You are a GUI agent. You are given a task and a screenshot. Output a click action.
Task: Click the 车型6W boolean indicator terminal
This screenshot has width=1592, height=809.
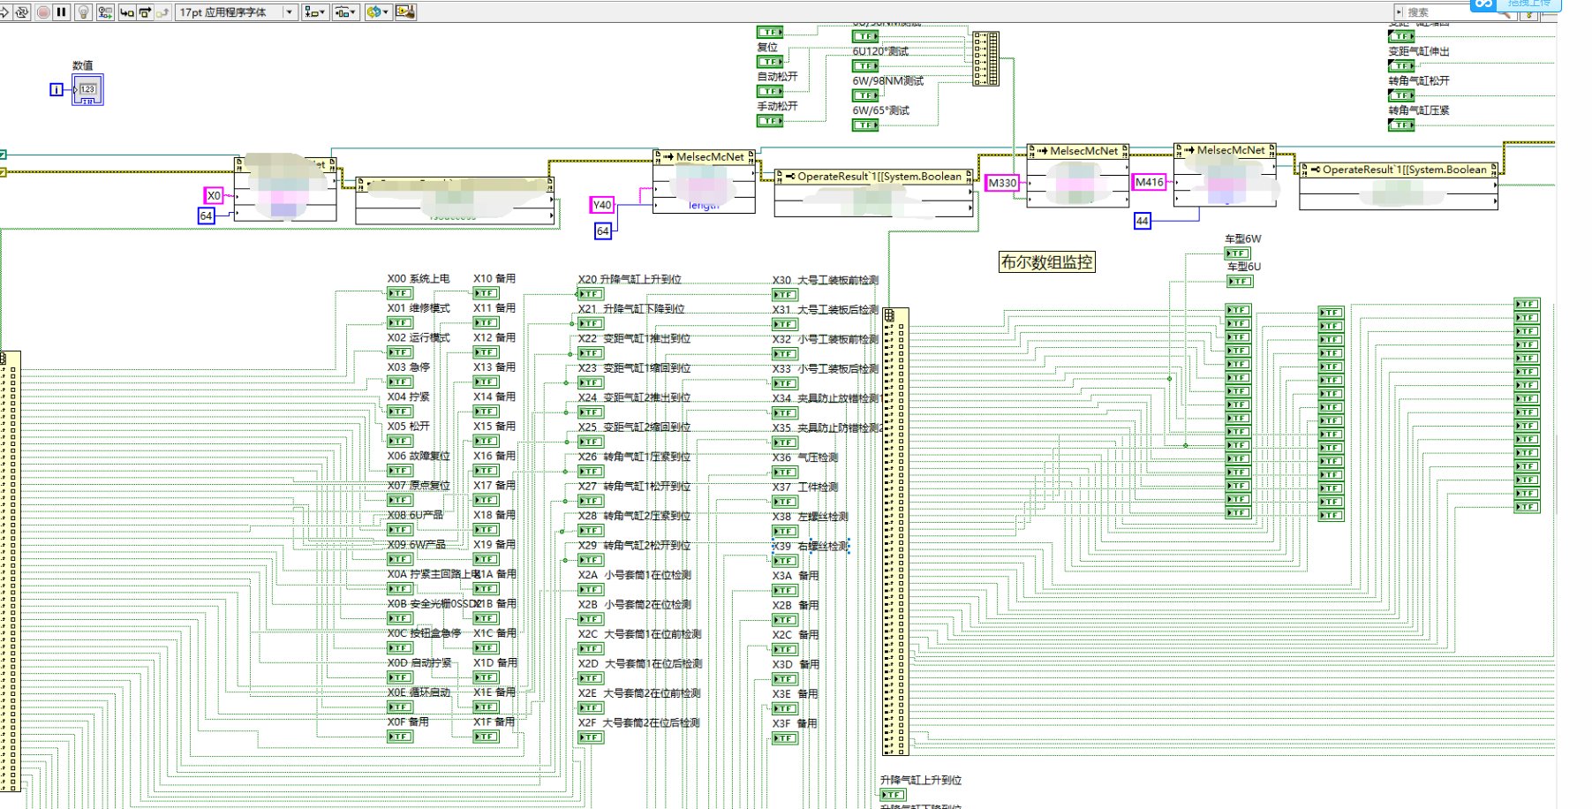tap(1238, 253)
